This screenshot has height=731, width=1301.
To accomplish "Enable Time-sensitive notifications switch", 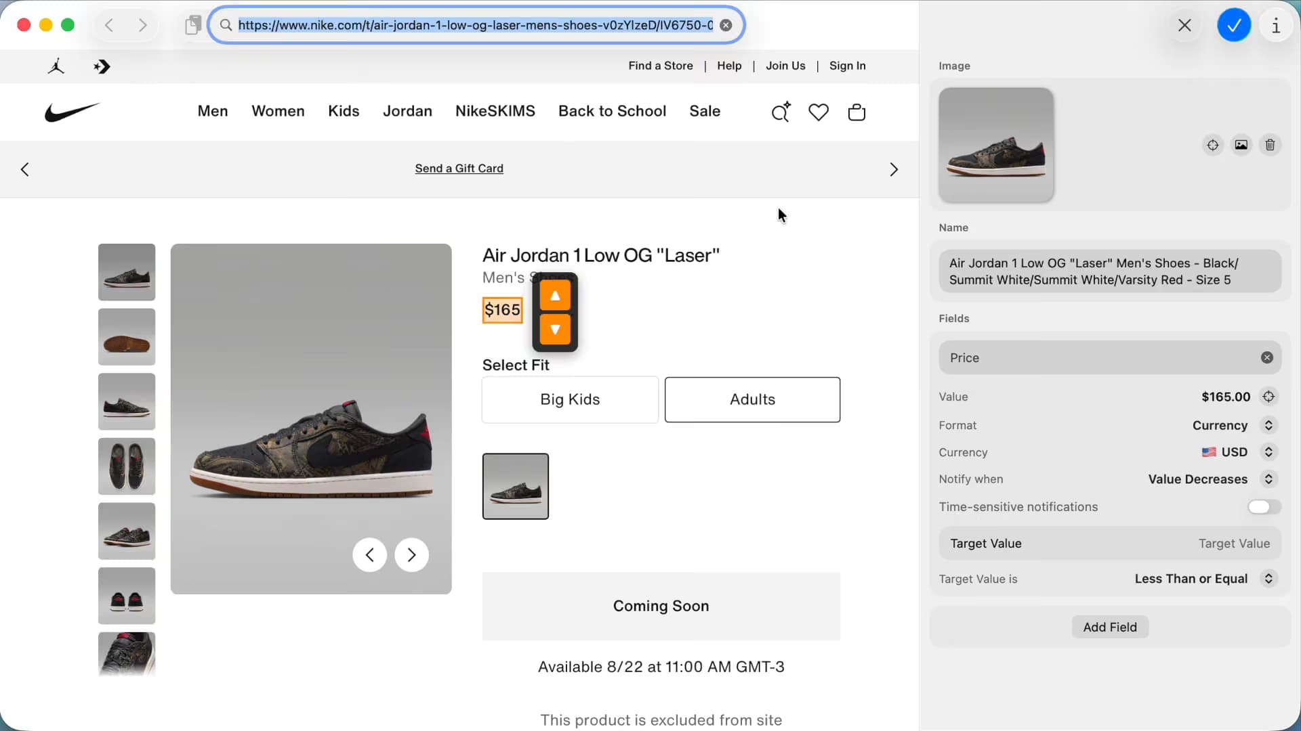I will click(1264, 507).
